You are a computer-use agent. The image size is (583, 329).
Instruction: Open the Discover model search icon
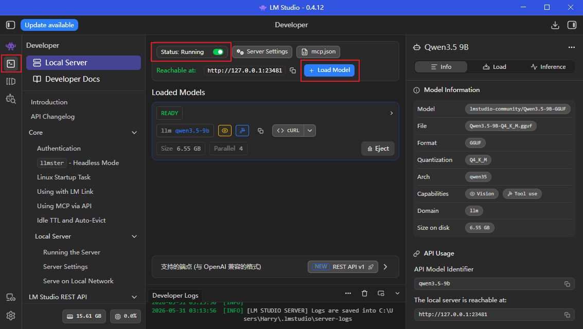[11, 99]
